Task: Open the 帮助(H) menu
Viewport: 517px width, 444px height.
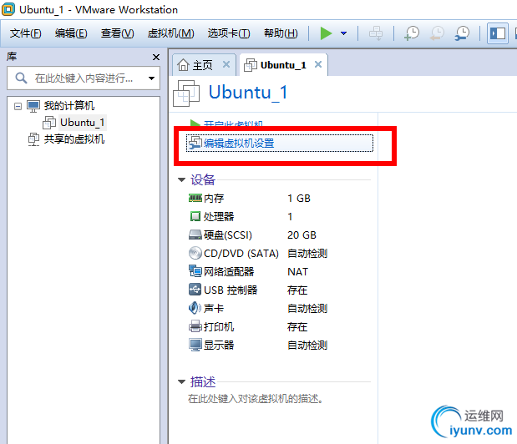Action: click(x=281, y=33)
